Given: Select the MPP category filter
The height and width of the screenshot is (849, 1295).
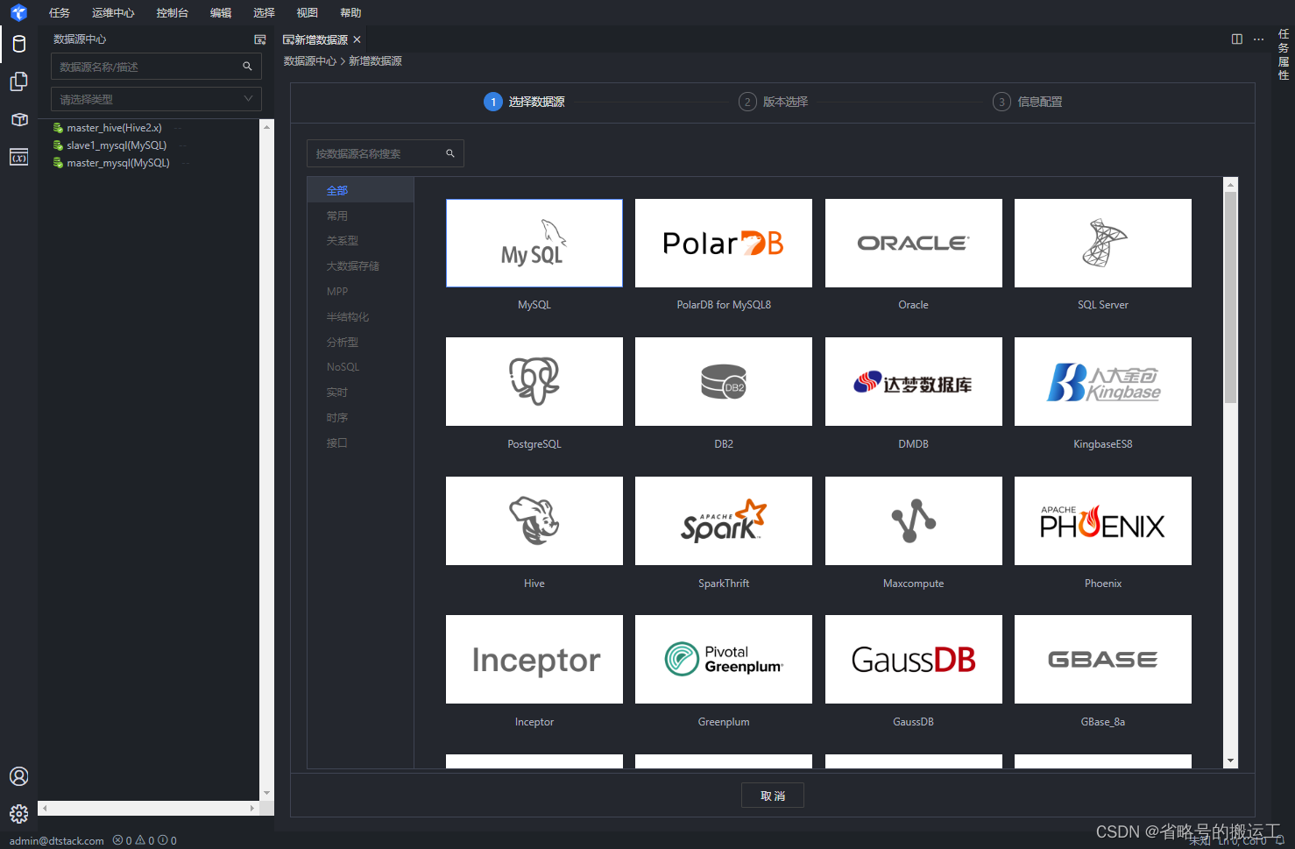Looking at the screenshot, I should coord(360,291).
